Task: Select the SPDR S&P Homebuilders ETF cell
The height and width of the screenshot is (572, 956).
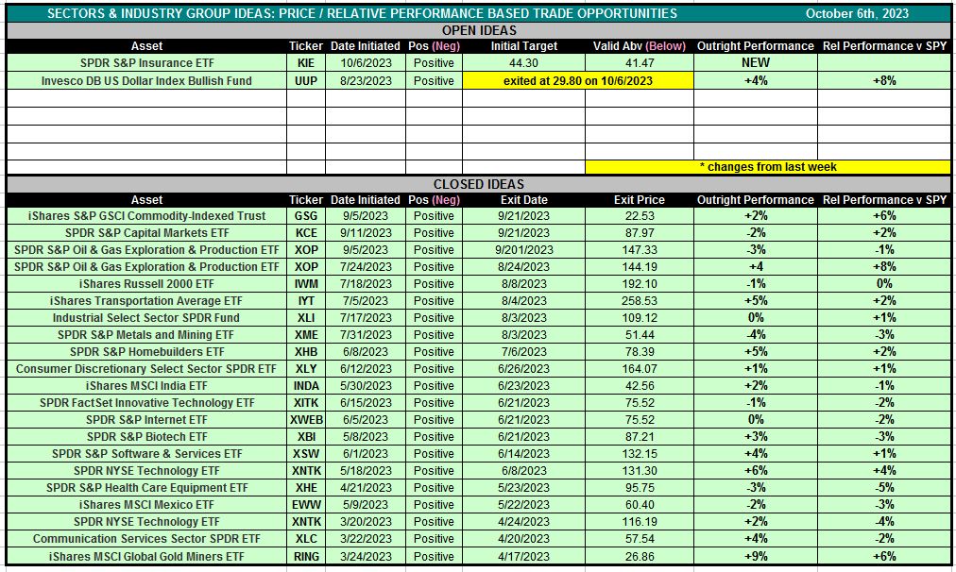Action: pyautogui.click(x=146, y=352)
